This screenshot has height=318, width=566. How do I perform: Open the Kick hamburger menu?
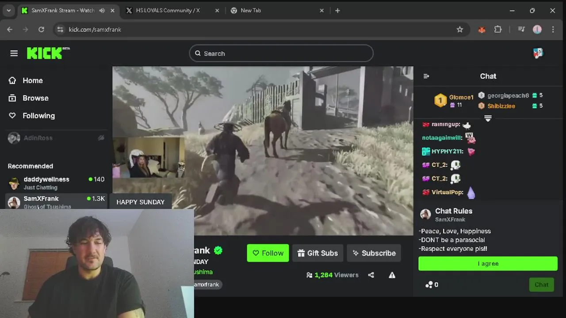click(x=14, y=53)
